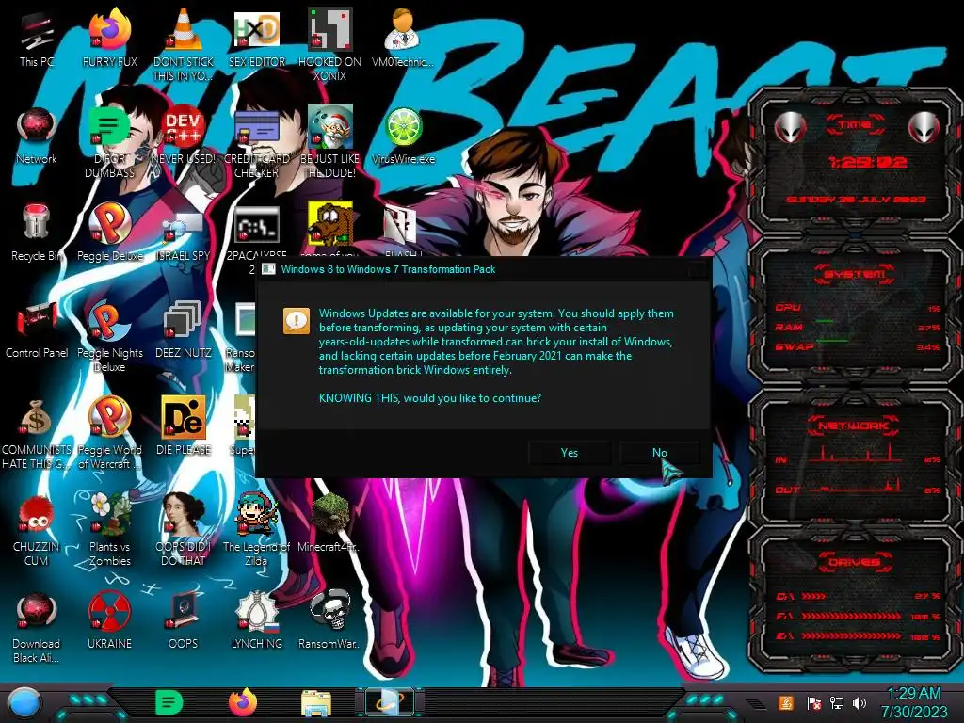
Task: Open the DIE PLEASE shortcut
Action: 184,426
